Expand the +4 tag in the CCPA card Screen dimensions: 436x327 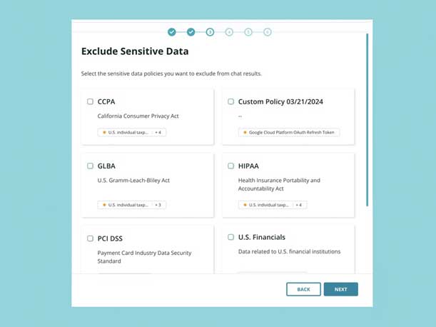pos(159,133)
